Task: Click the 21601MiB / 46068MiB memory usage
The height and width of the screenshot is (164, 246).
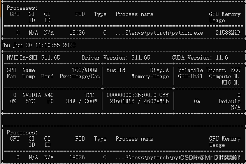Action: click(x=139, y=101)
